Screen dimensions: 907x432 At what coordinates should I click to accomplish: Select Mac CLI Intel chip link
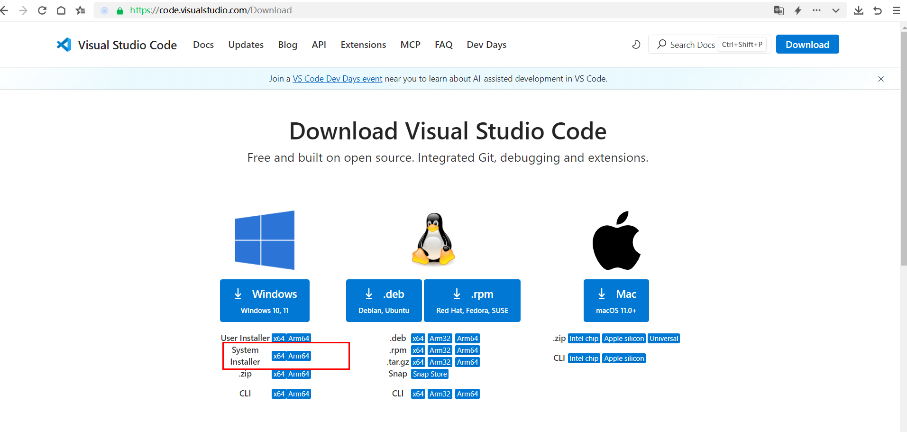point(584,358)
